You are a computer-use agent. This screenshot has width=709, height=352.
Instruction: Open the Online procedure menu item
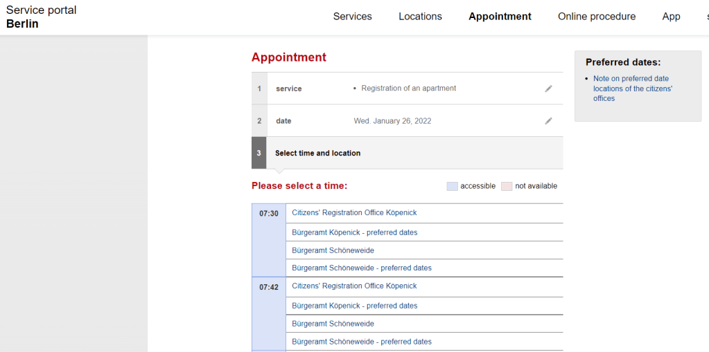pyautogui.click(x=596, y=17)
